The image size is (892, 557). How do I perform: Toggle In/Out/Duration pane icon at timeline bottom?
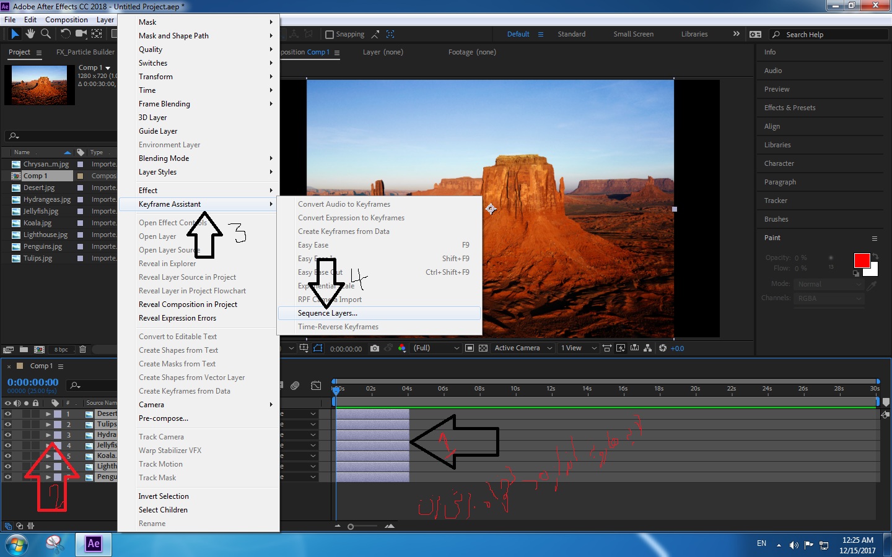click(31, 526)
